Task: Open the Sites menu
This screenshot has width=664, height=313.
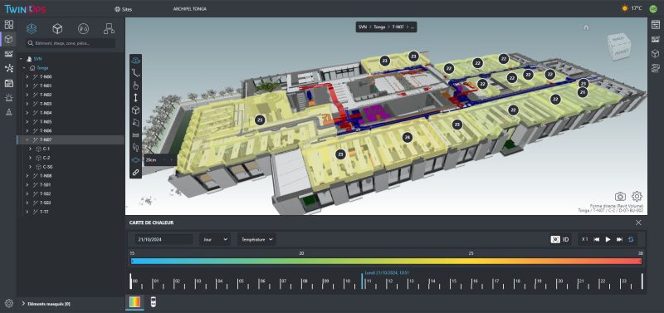Action: [x=123, y=9]
